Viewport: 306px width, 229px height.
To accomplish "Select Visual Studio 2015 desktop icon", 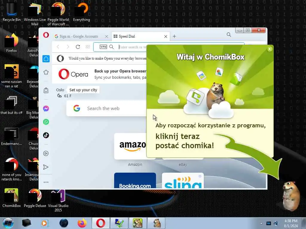I will (58, 201).
